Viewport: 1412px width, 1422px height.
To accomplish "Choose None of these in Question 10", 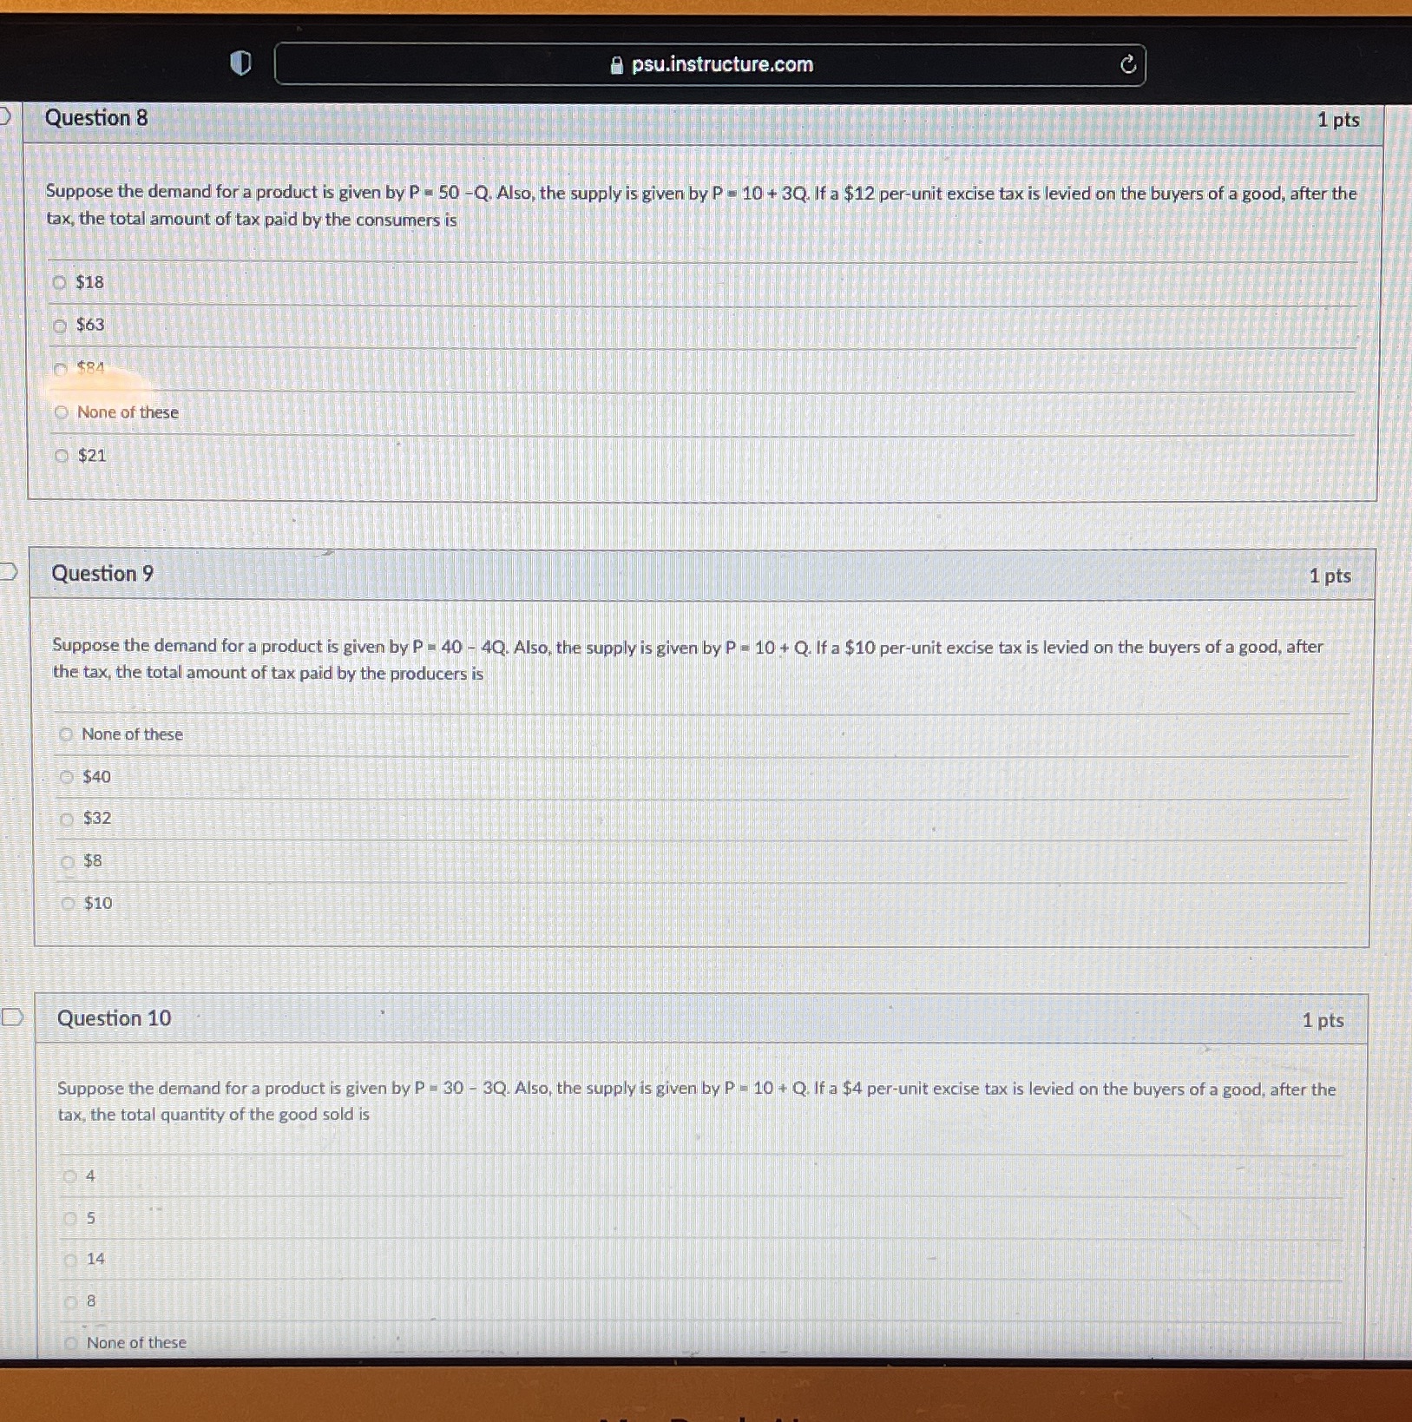I will click(71, 1343).
